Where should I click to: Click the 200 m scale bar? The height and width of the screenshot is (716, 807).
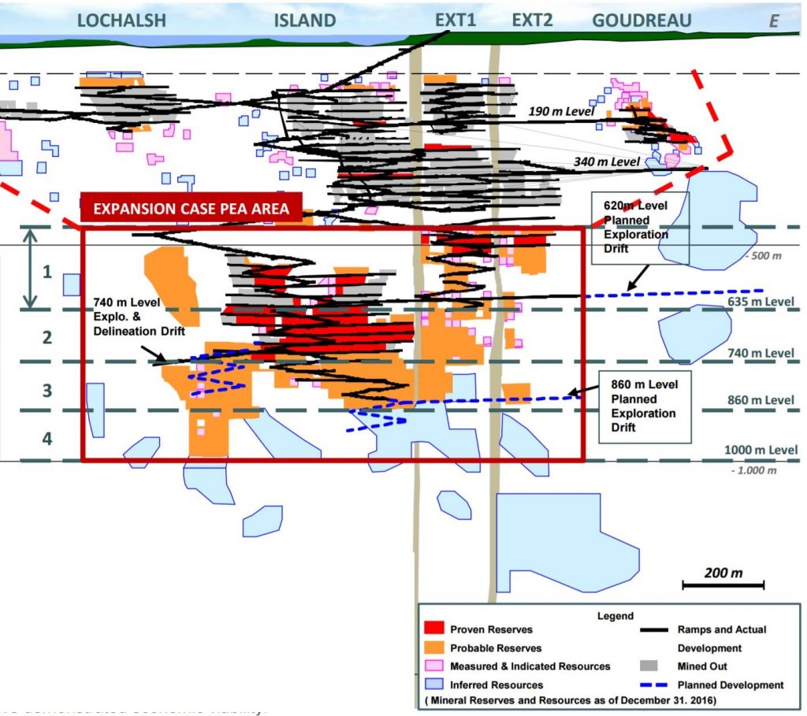[x=723, y=585]
